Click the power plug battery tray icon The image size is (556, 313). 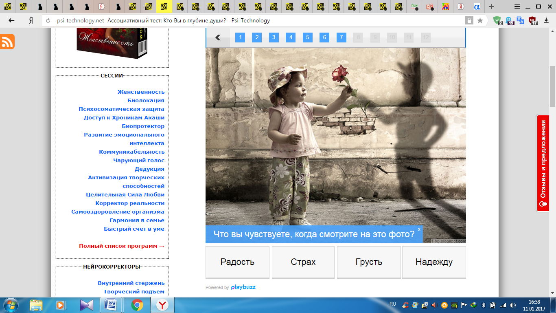pyautogui.click(x=493, y=305)
